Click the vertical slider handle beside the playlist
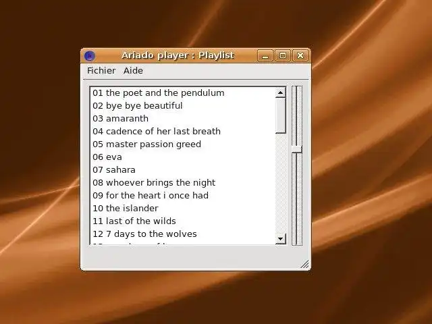The height and width of the screenshot is (324, 432). pyautogui.click(x=297, y=149)
